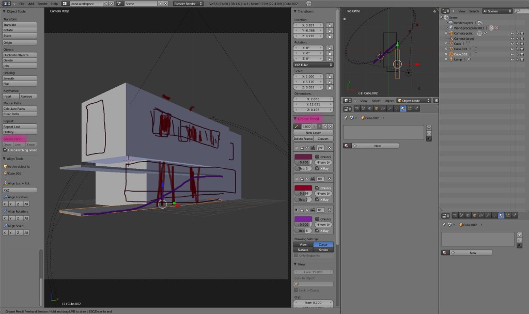This screenshot has height=314, width=529.
Task: Expand RenderLayers in outliner tree
Action: pos(448,23)
